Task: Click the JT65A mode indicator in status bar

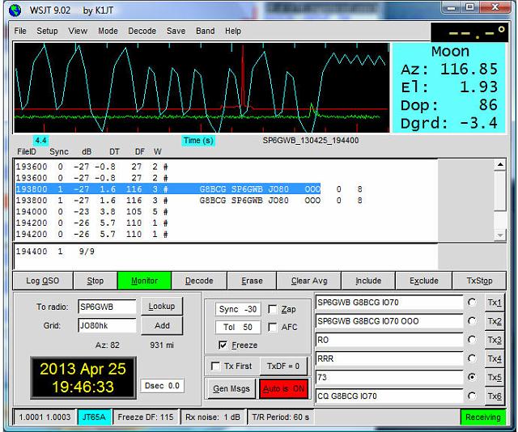Action: [94, 417]
